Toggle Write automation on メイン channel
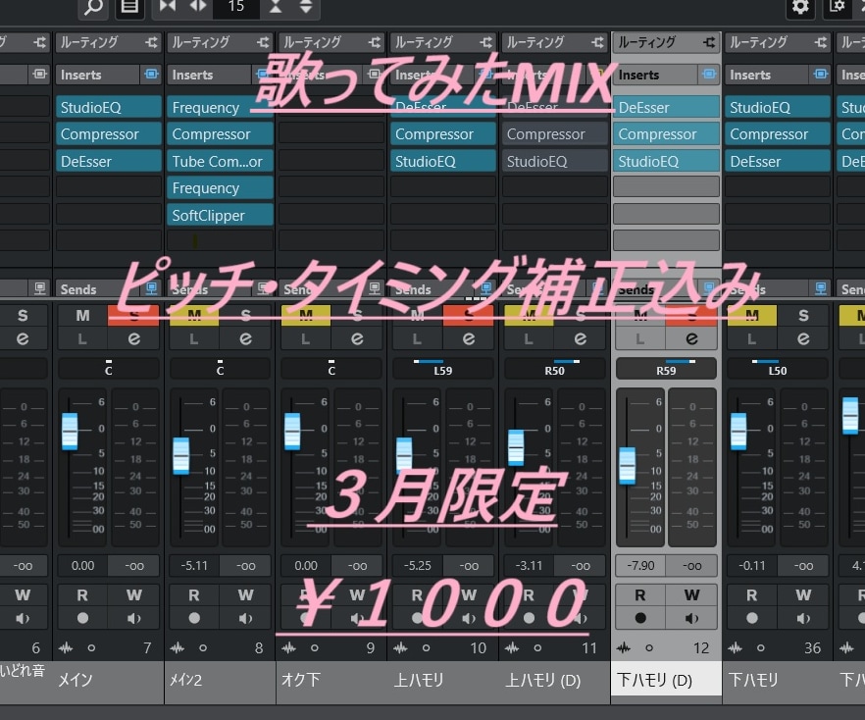The height and width of the screenshot is (720, 865). (134, 595)
